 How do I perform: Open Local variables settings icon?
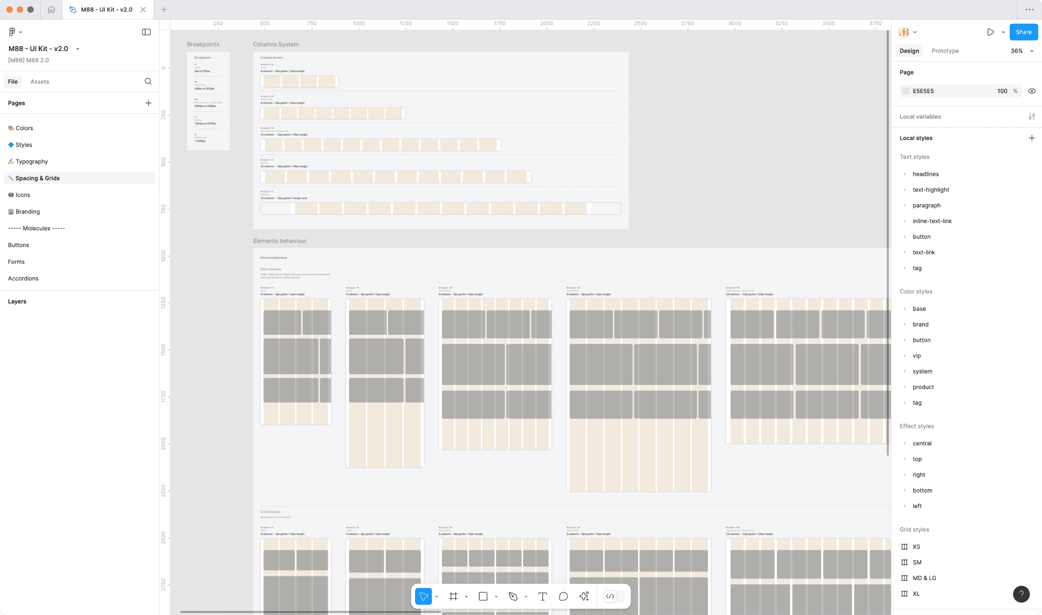[x=1032, y=116]
